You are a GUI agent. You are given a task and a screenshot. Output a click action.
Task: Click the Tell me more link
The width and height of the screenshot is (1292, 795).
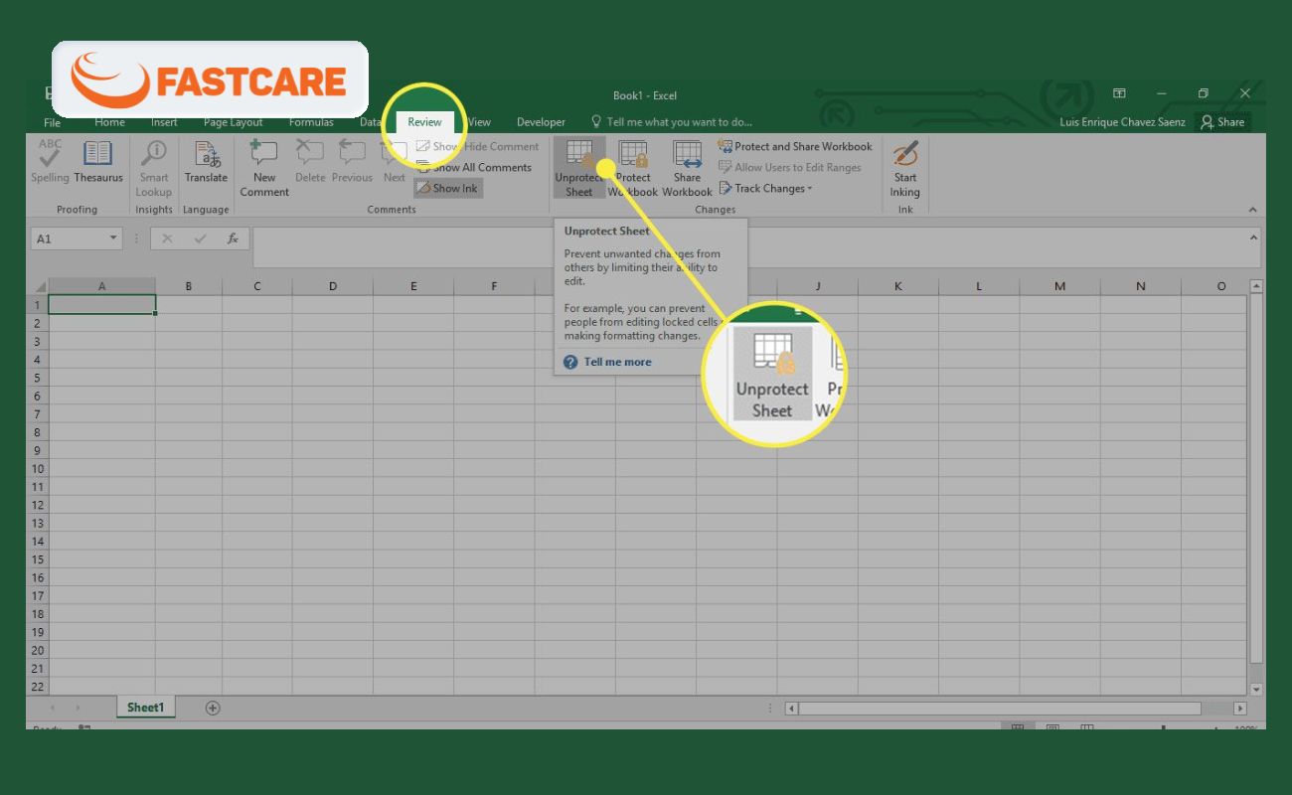click(x=618, y=362)
